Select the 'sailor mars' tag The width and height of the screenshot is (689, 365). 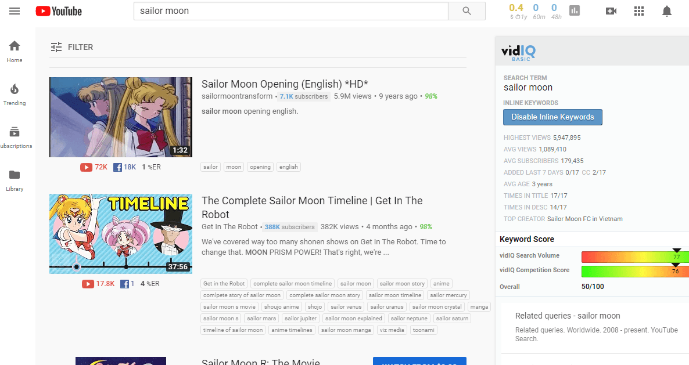(261, 319)
